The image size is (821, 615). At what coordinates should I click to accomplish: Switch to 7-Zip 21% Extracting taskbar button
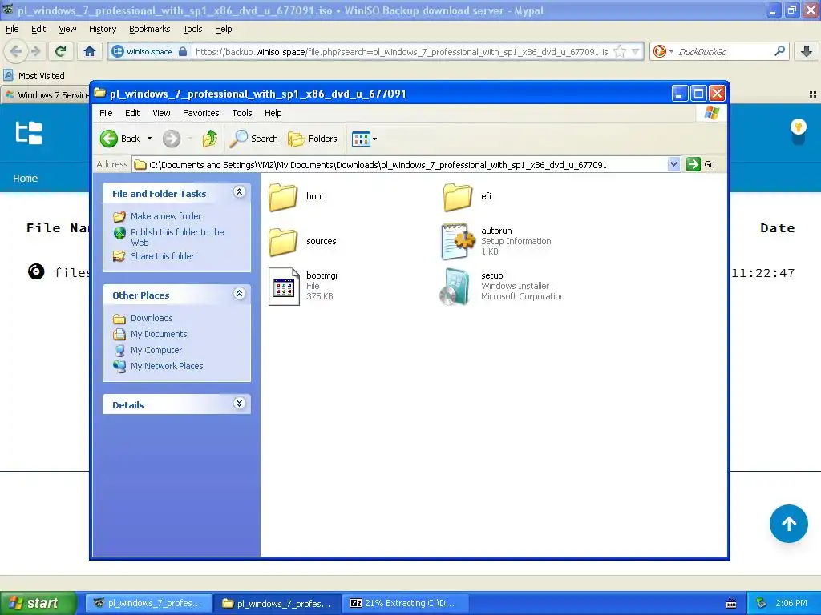click(x=406, y=603)
